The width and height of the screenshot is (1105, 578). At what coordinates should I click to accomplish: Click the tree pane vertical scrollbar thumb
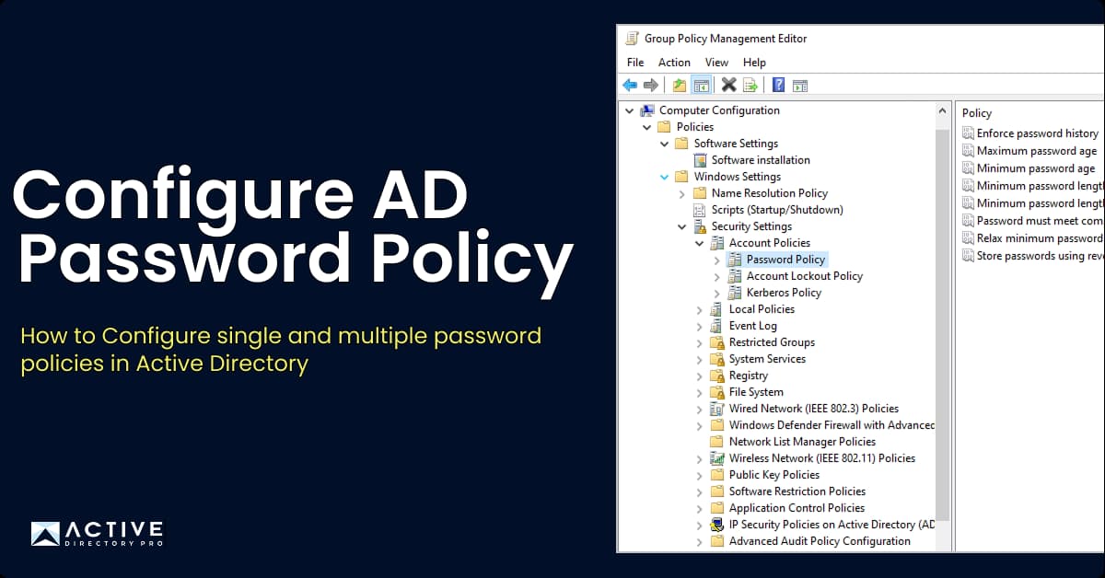click(x=943, y=327)
